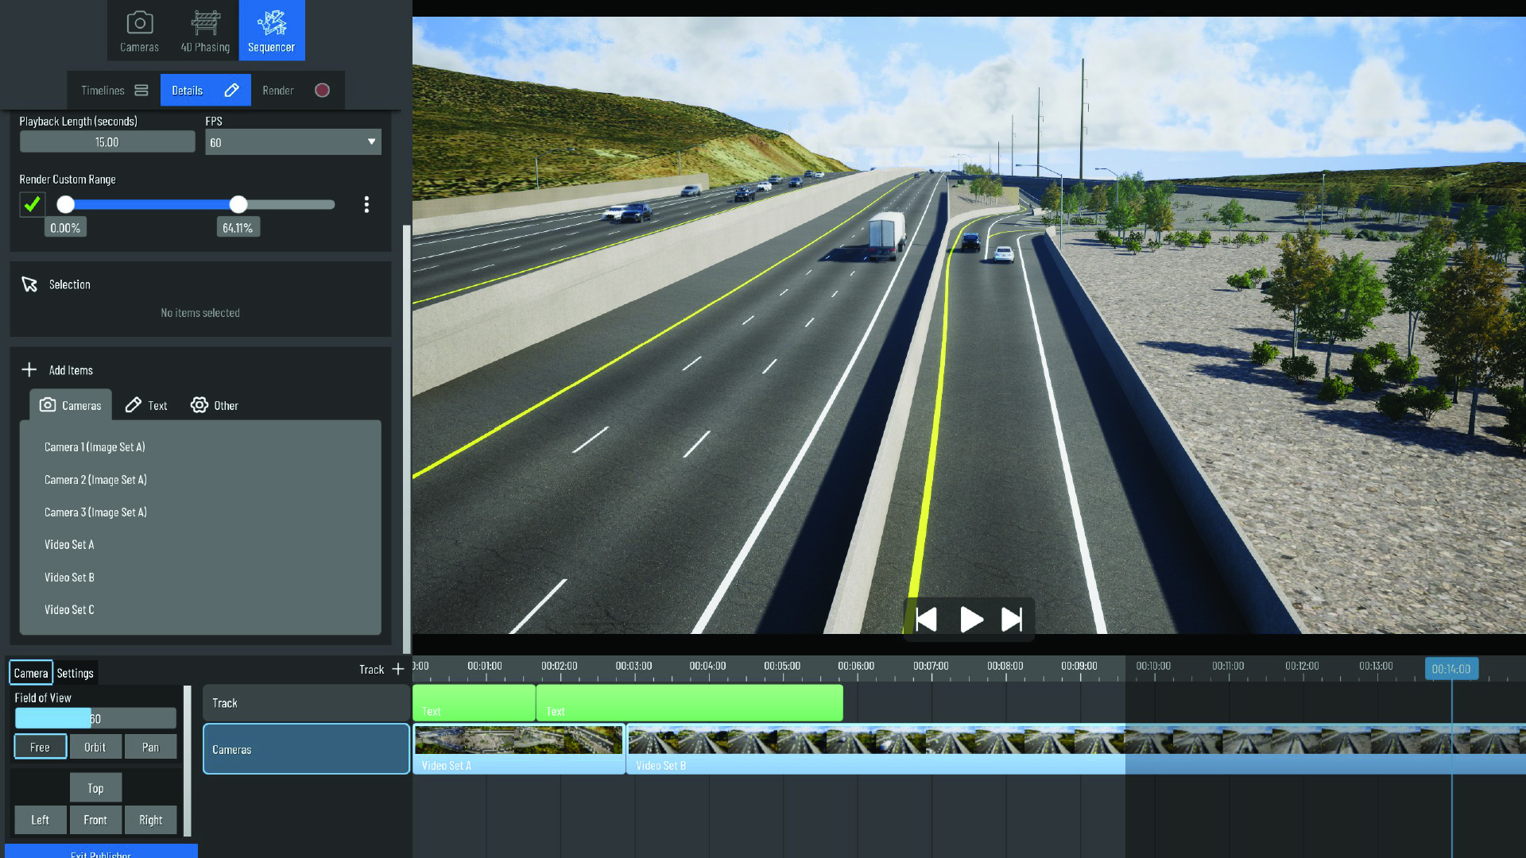
Task: Open the three-dot range options menu
Action: click(x=366, y=205)
